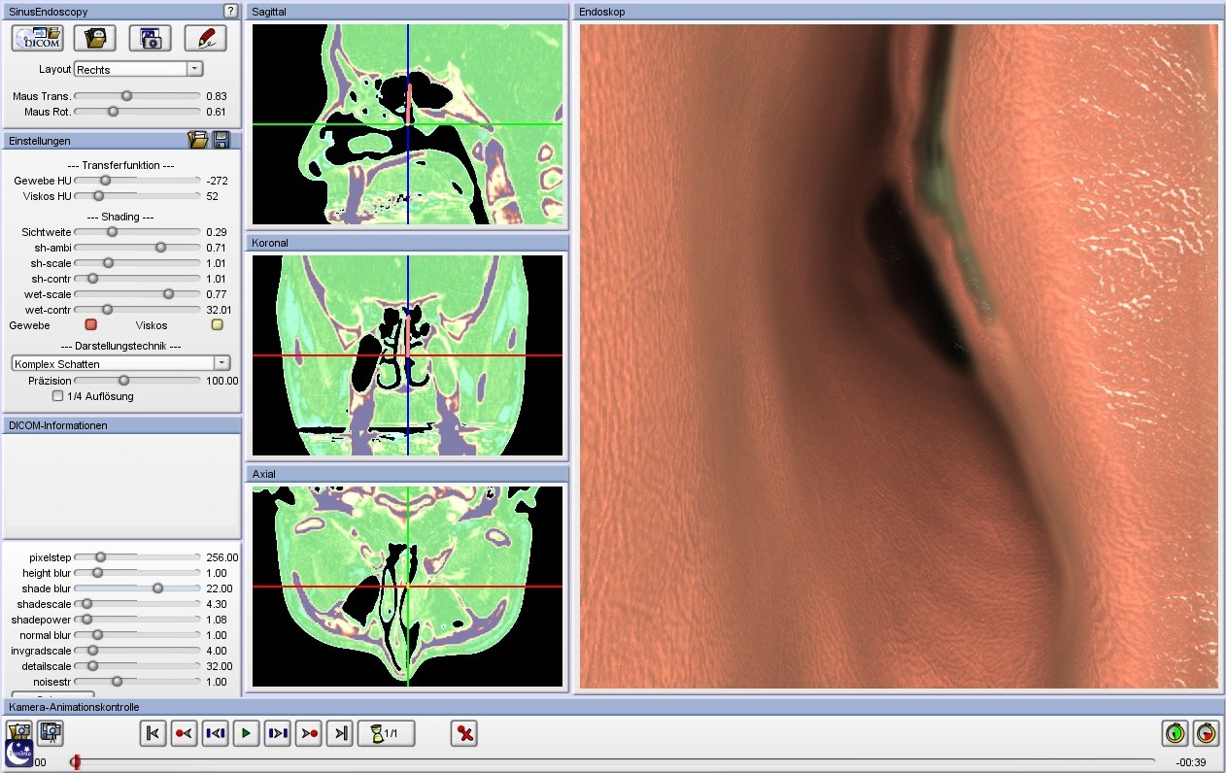
Task: Click the hourglass 1/1 speed button
Action: (x=387, y=733)
